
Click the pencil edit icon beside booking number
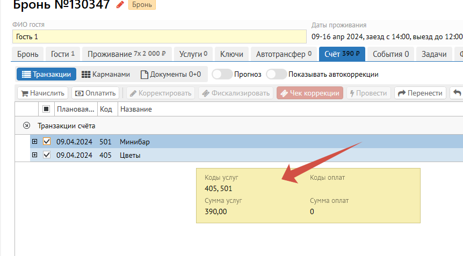(x=120, y=5)
